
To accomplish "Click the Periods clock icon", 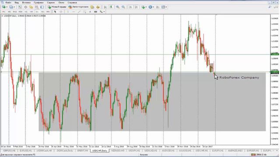I will tap(150, 7).
